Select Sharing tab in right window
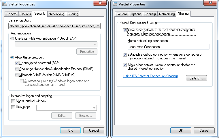The width and height of the screenshot is (219, 138). coord(183,14)
